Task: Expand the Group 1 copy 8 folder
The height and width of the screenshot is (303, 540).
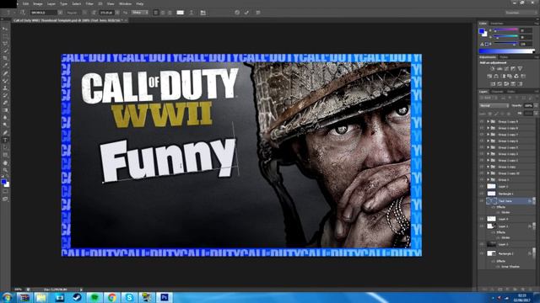Action: (x=488, y=128)
